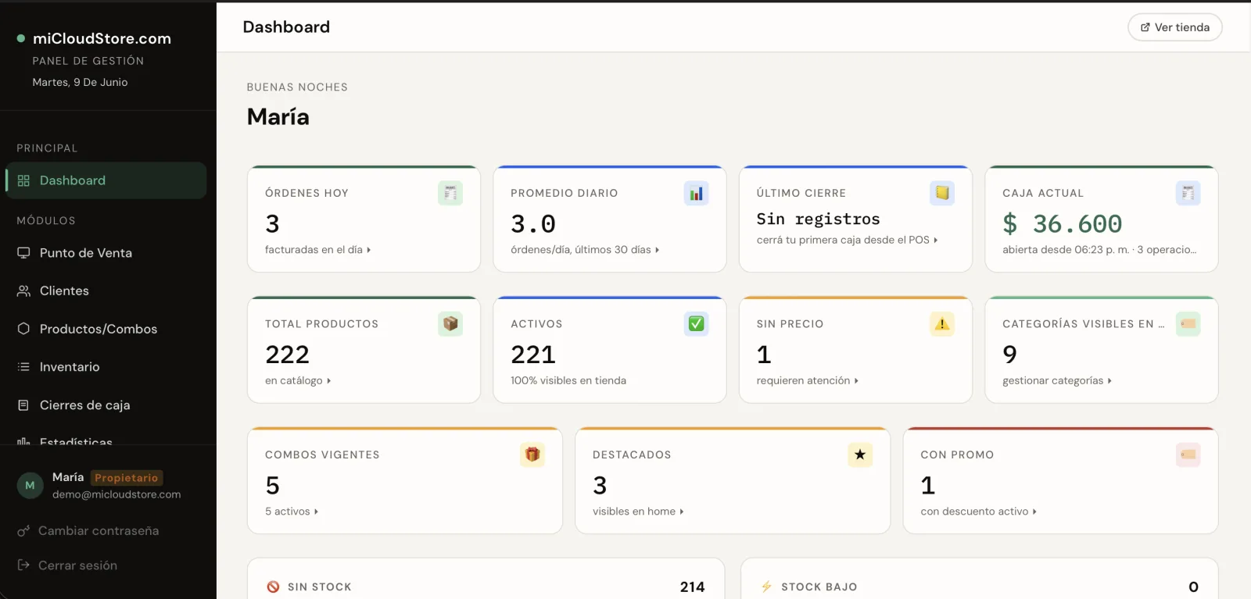Click the yellow note icon on Último Cierre
1251x599 pixels.
coord(942,193)
